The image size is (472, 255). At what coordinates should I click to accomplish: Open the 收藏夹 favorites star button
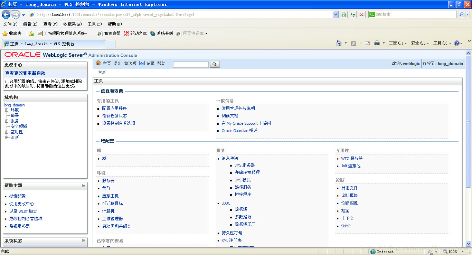(x=12, y=34)
